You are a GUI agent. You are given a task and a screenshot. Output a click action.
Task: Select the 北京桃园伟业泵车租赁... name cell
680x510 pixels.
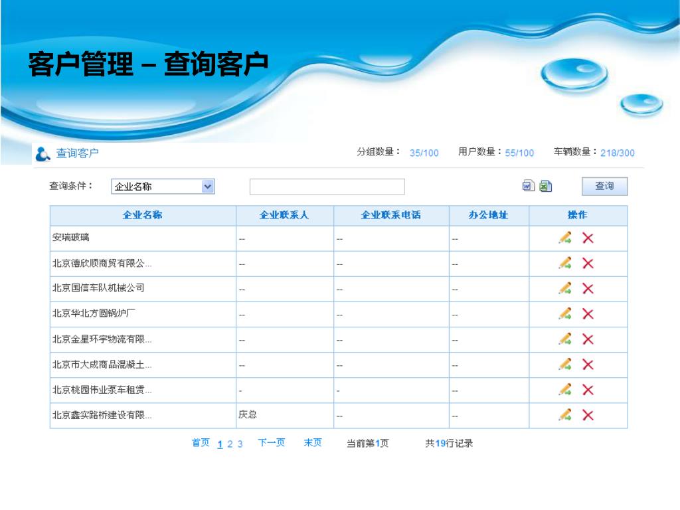pos(143,390)
